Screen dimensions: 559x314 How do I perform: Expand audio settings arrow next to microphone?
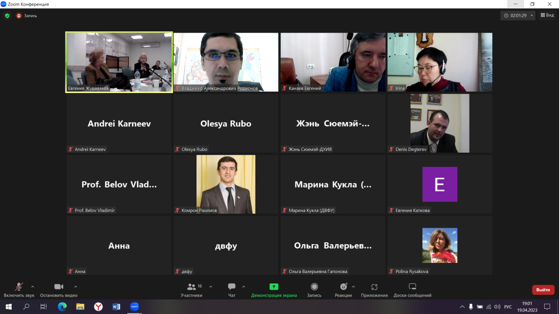[32, 287]
